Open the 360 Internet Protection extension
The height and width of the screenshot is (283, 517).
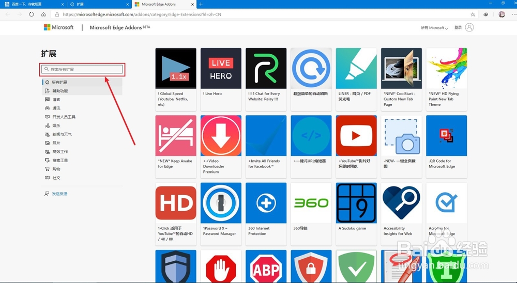(266, 214)
